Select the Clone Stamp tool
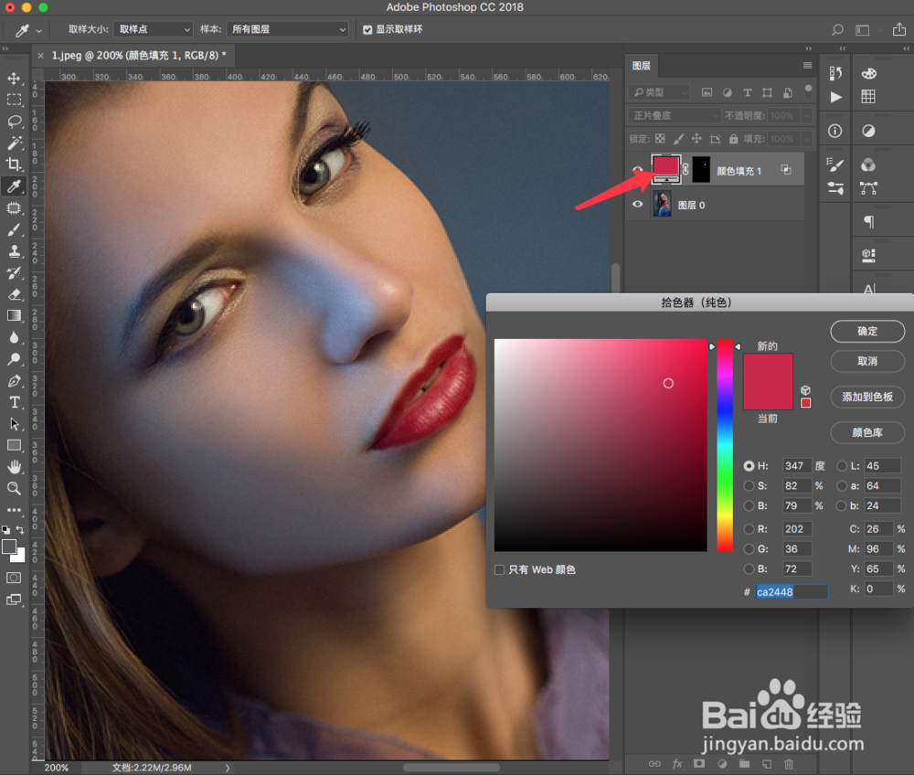The image size is (914, 775). click(14, 251)
